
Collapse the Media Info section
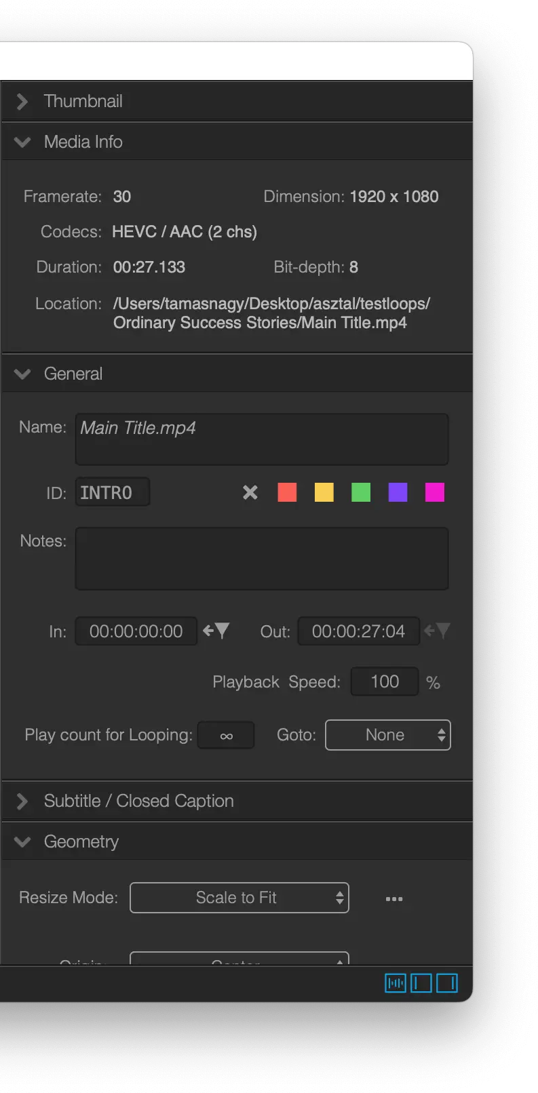pyautogui.click(x=22, y=142)
